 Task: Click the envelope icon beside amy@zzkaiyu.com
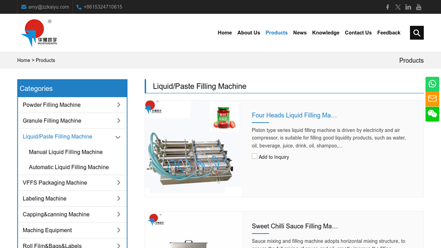point(24,7)
